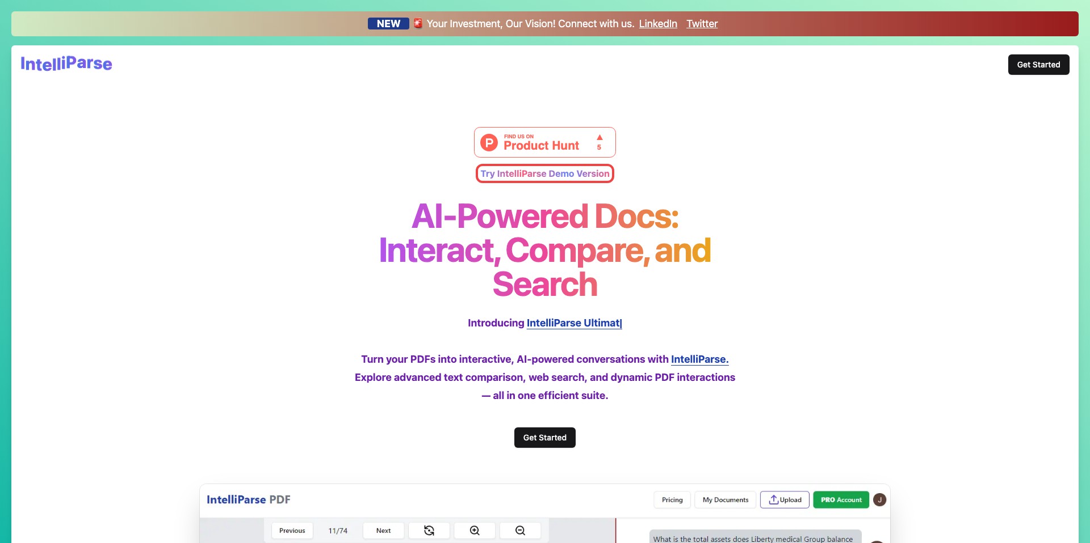This screenshot has height=543, width=1090.
Task: Click the siren emoji icon in banner
Action: click(418, 23)
